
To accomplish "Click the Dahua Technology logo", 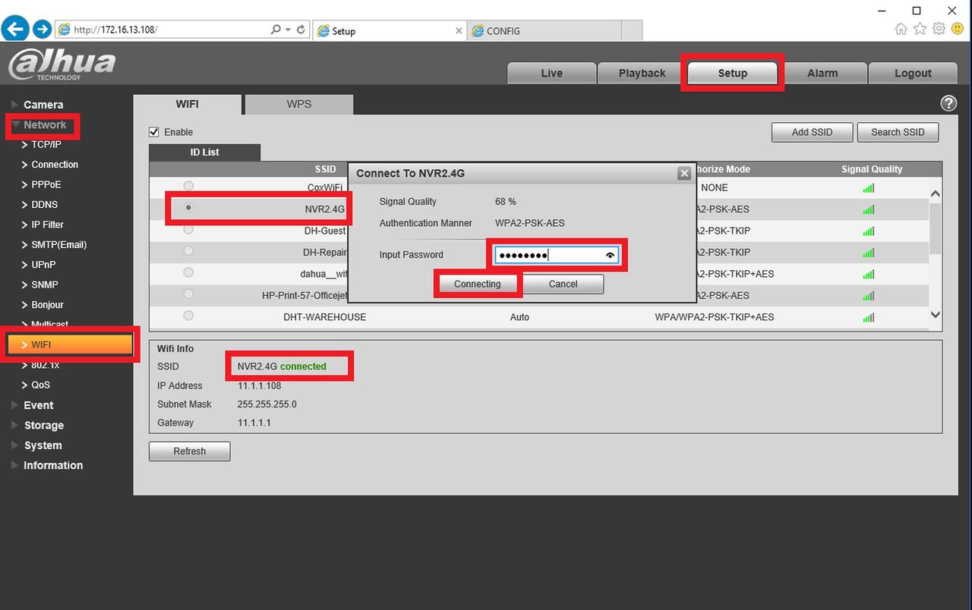I will [x=62, y=65].
